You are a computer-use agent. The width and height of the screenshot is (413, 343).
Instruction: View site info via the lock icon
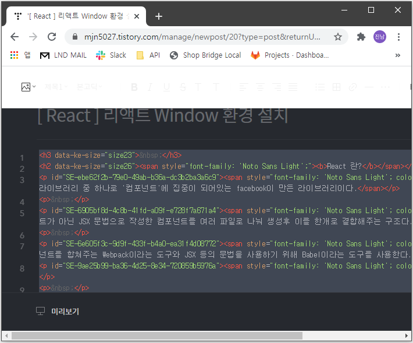(x=75, y=37)
